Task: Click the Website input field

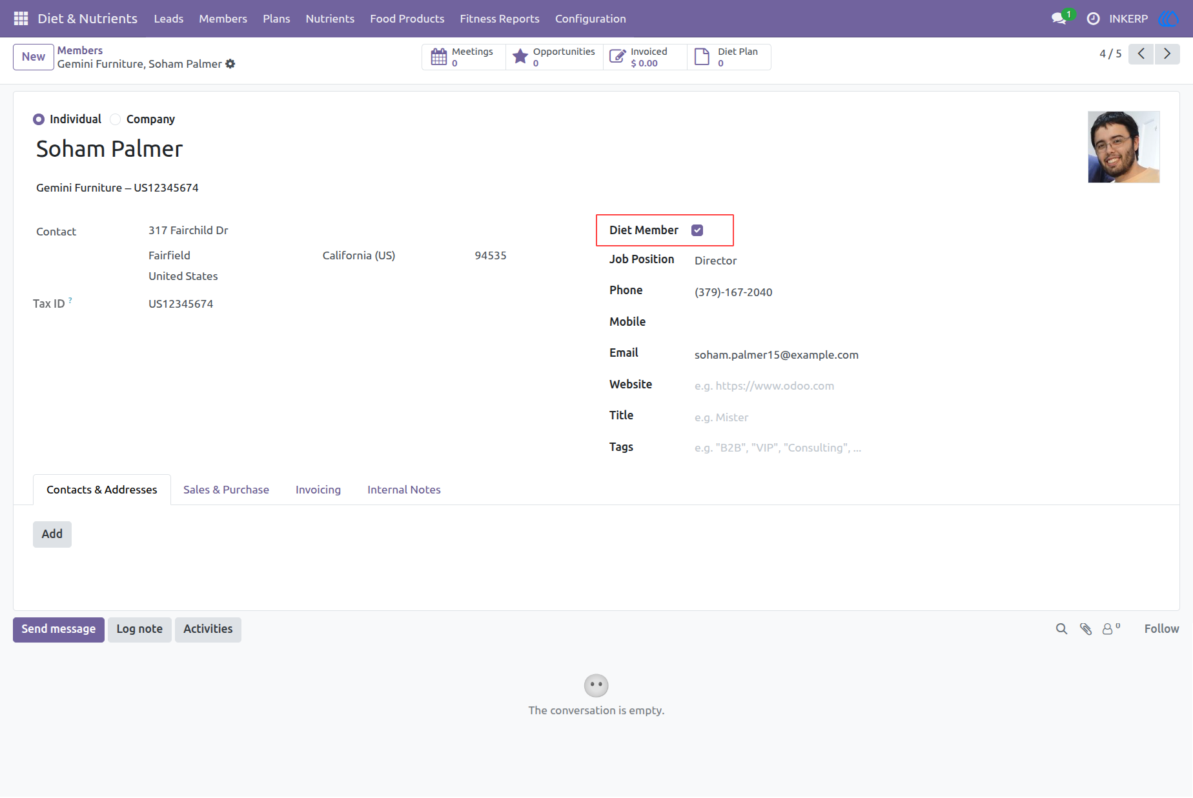Action: pos(927,386)
